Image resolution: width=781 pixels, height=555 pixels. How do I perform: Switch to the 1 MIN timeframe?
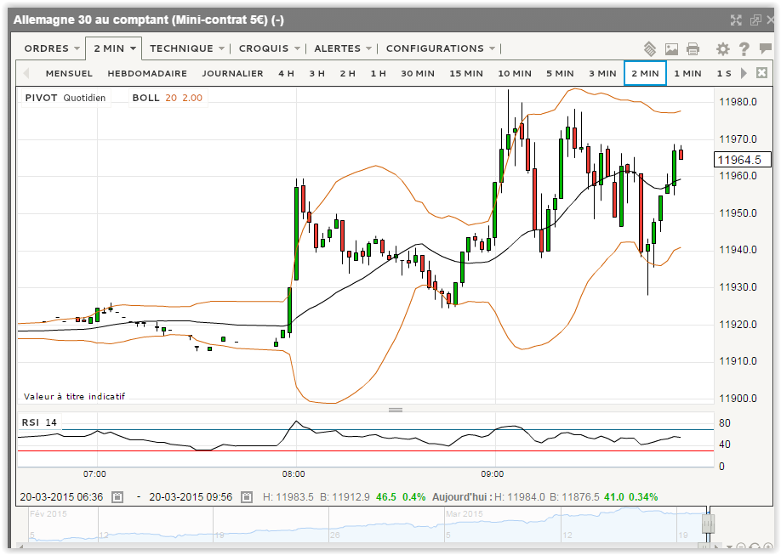688,73
